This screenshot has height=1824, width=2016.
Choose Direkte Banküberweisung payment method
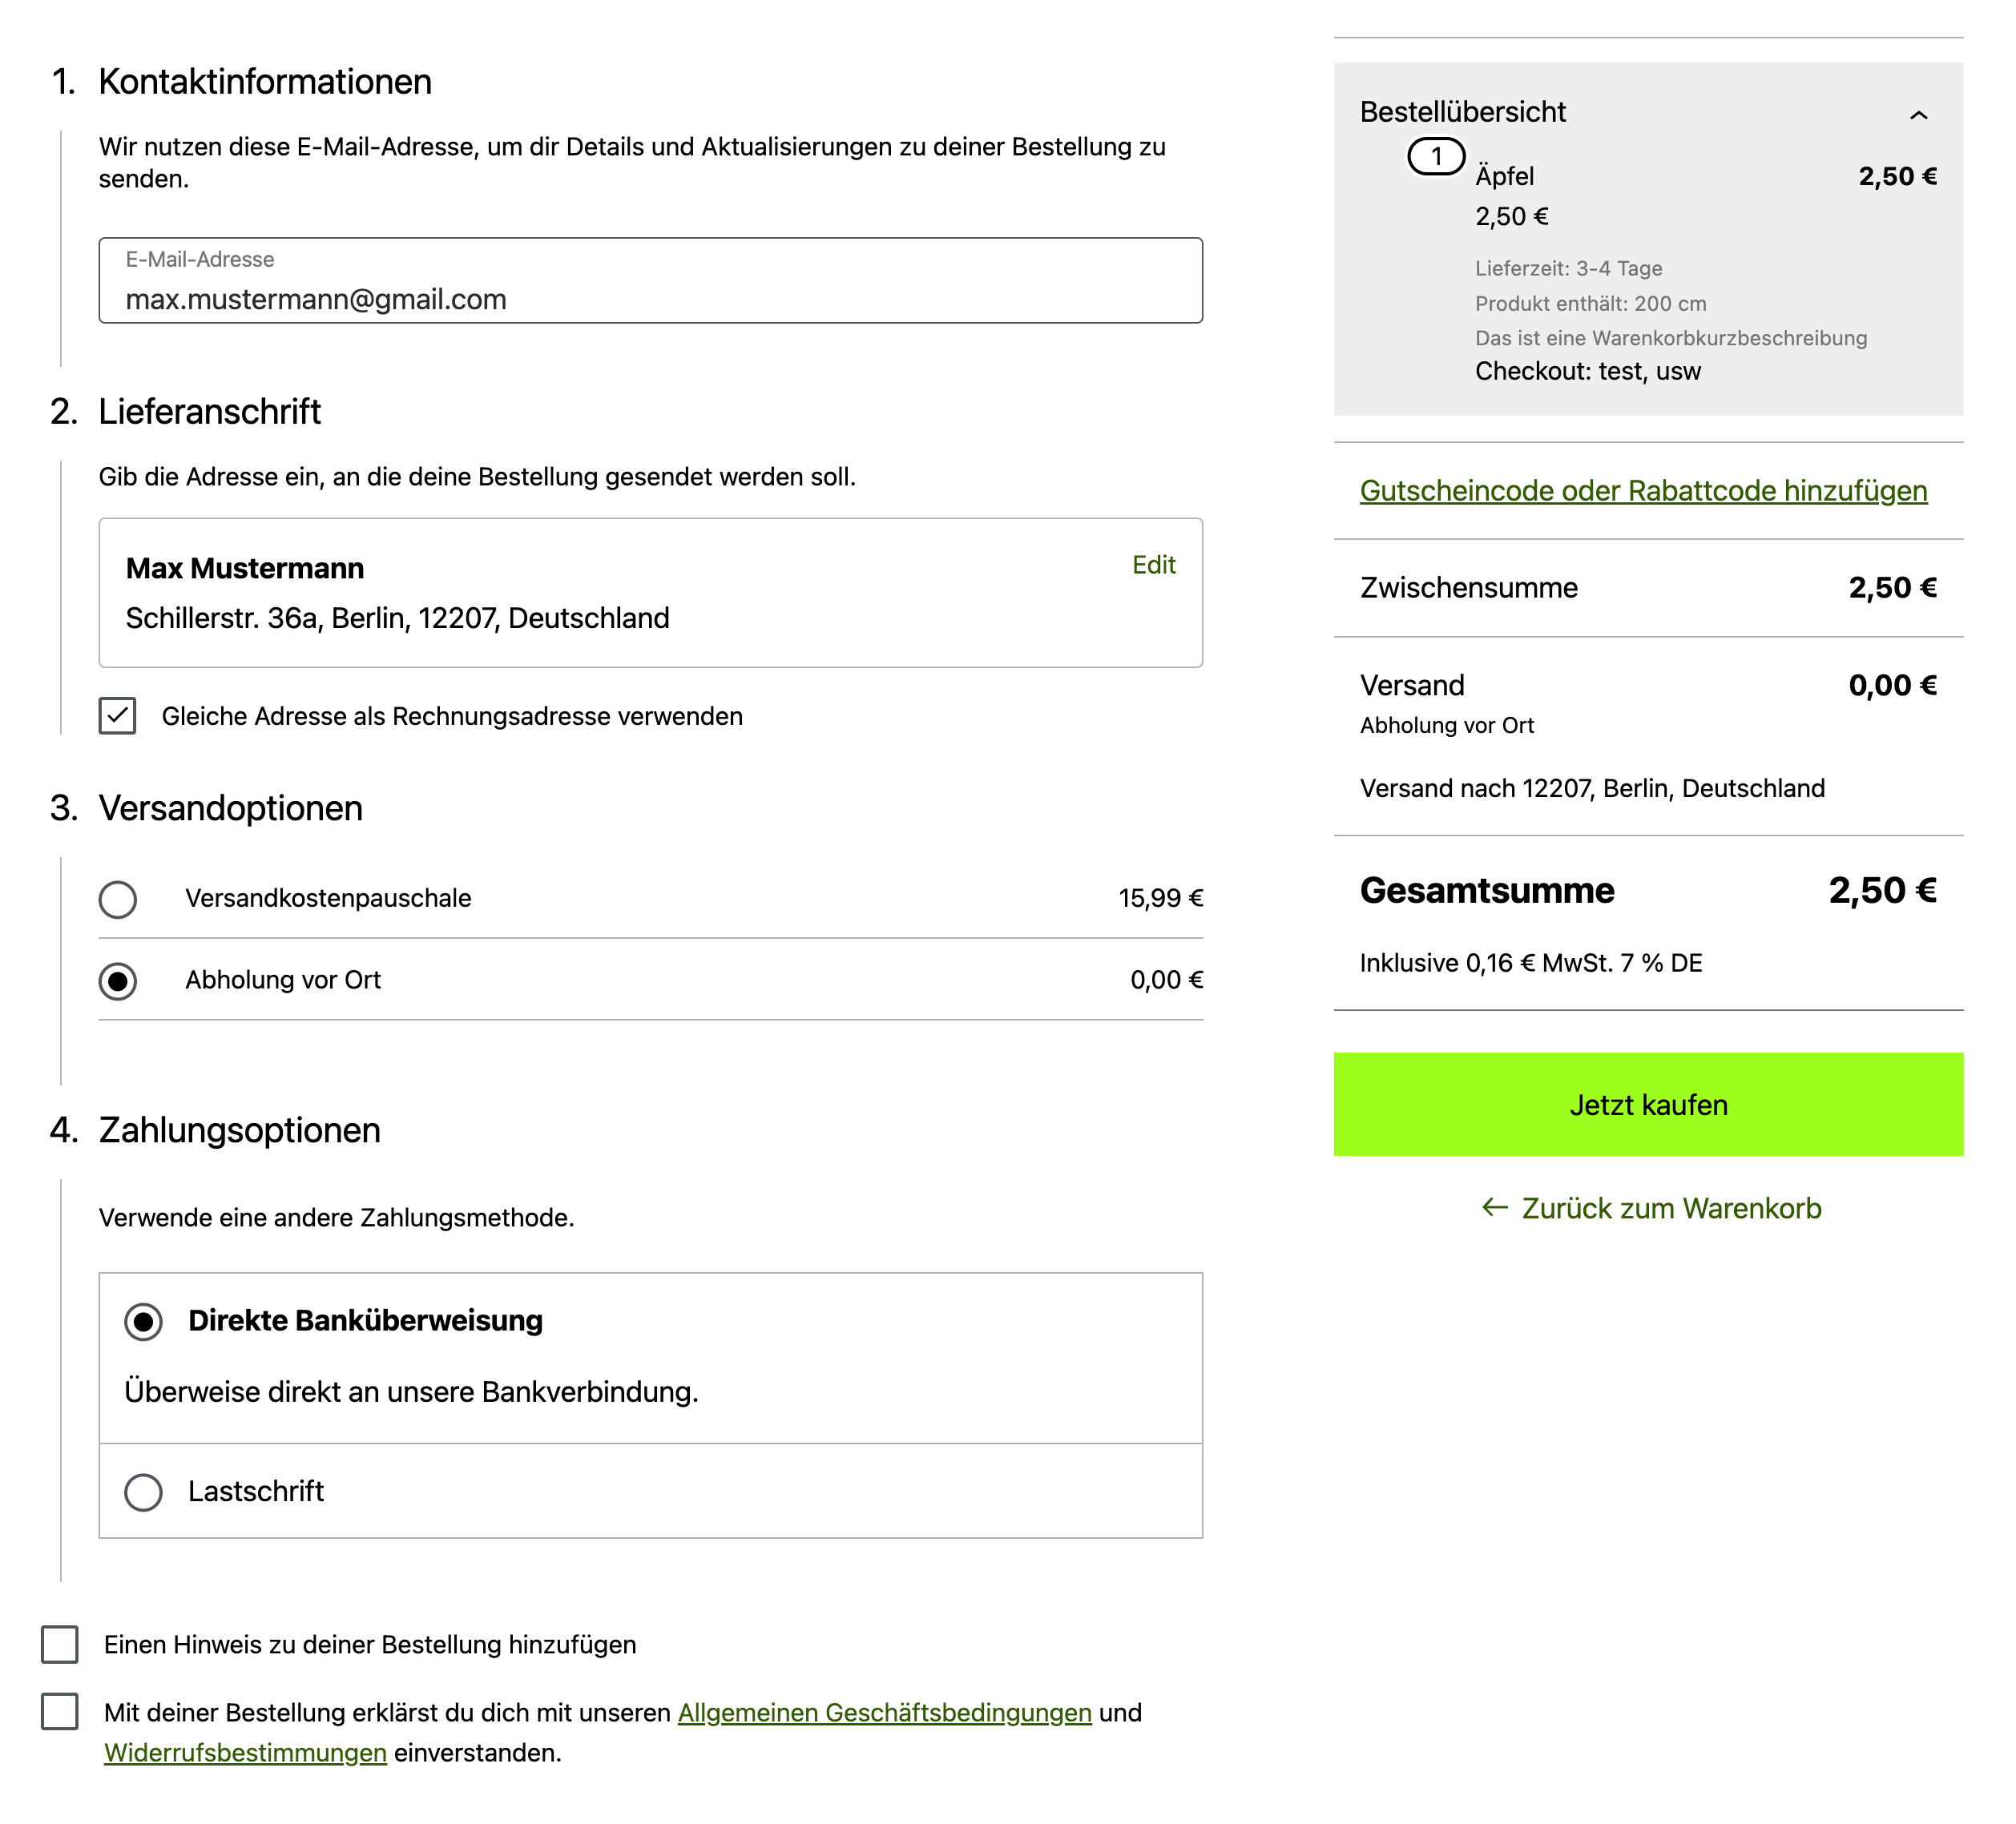pos(144,1321)
